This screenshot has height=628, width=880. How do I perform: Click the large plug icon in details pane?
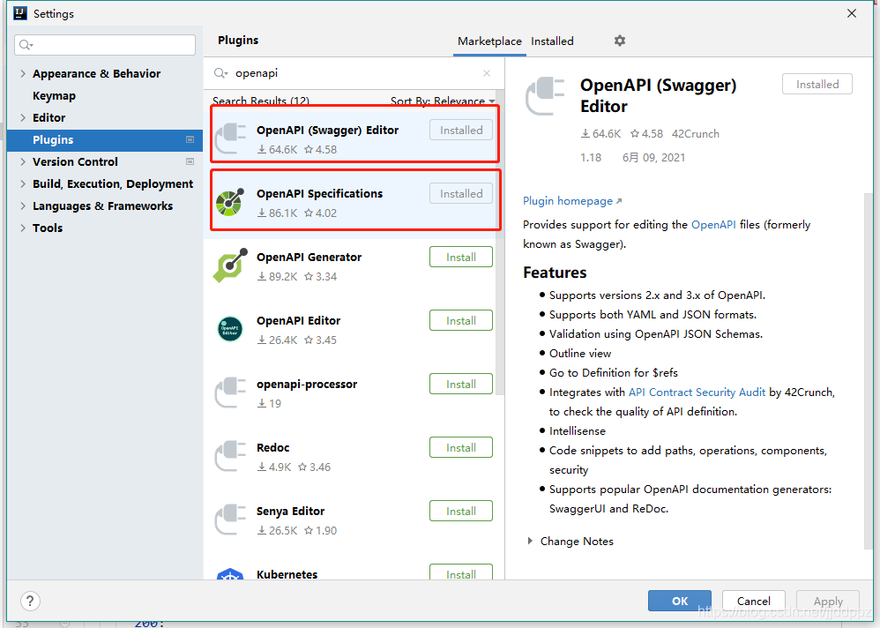545,96
